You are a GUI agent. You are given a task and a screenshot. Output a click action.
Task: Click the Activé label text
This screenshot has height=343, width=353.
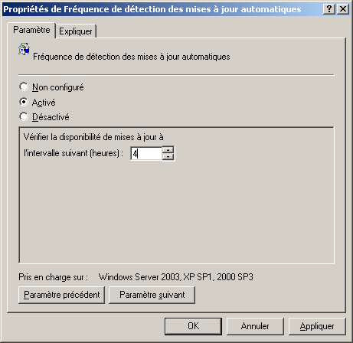pos(44,103)
